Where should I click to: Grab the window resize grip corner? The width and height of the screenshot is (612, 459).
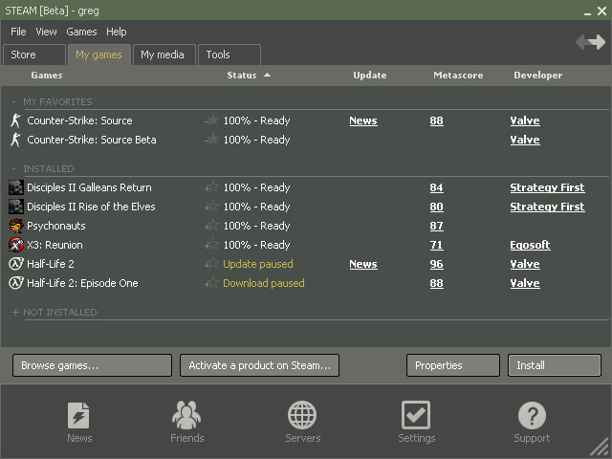[x=599, y=448]
